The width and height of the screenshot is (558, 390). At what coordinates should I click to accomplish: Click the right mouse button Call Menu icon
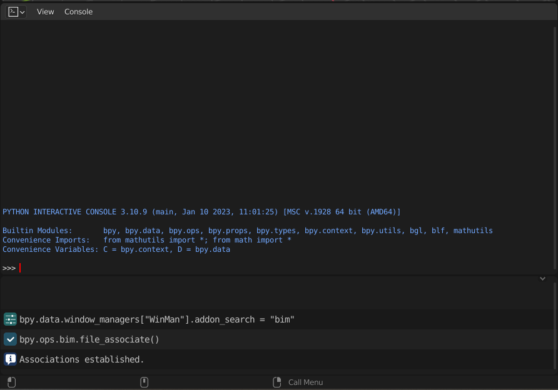276,382
